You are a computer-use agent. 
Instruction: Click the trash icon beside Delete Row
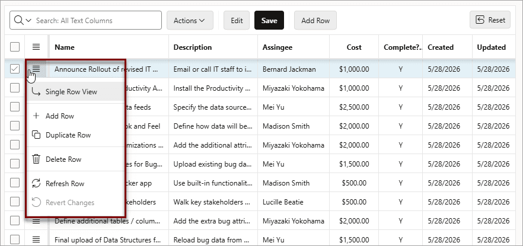(36, 159)
